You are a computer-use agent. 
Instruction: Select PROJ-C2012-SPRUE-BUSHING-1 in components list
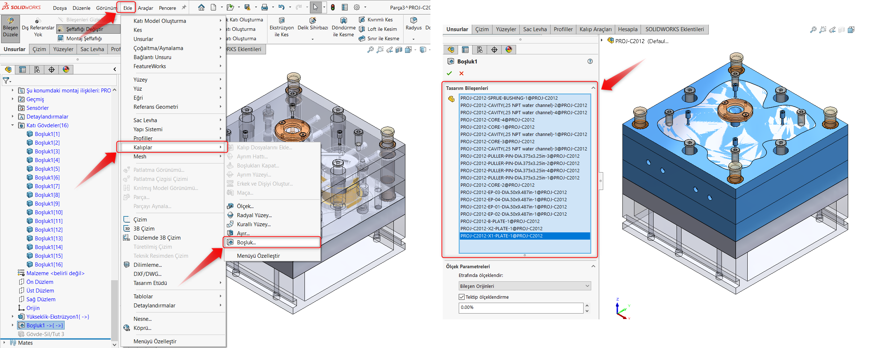pos(525,98)
